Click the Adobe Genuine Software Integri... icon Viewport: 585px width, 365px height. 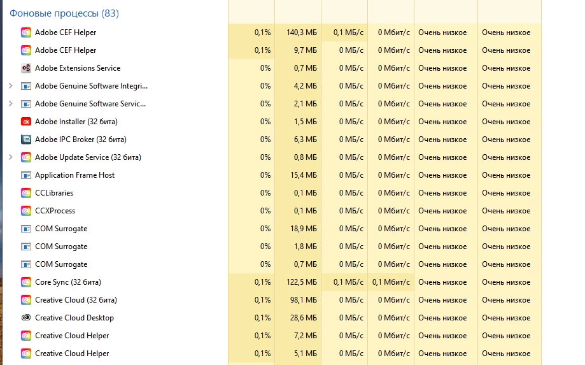tap(25, 86)
